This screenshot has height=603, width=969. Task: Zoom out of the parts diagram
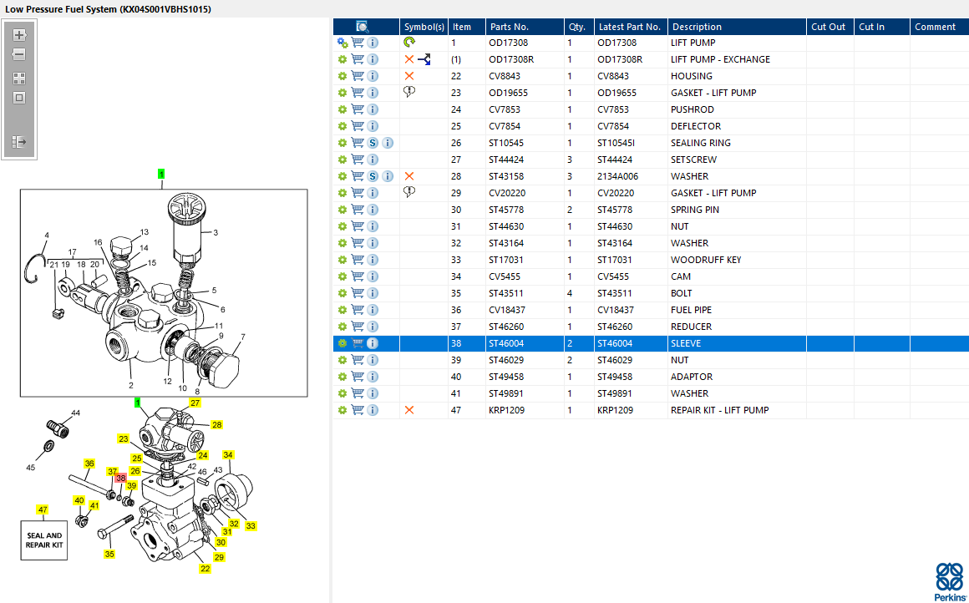(19, 54)
